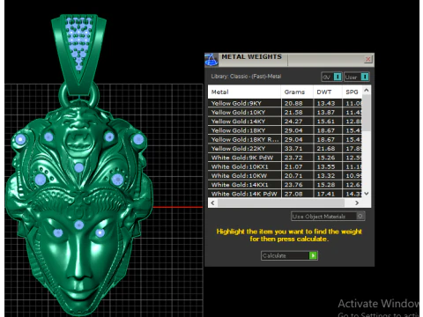Click the 17.41 DWT cell
Screen dimensions: 423x317
point(328,194)
